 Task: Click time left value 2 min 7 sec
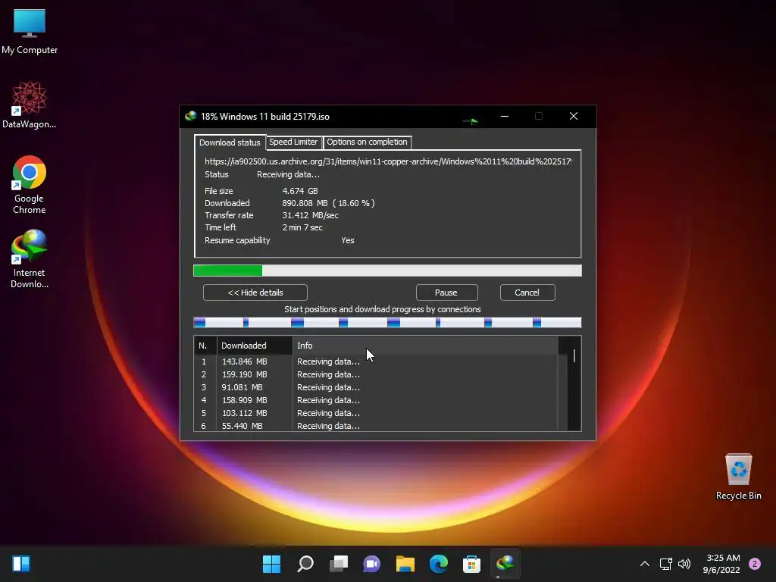(302, 227)
